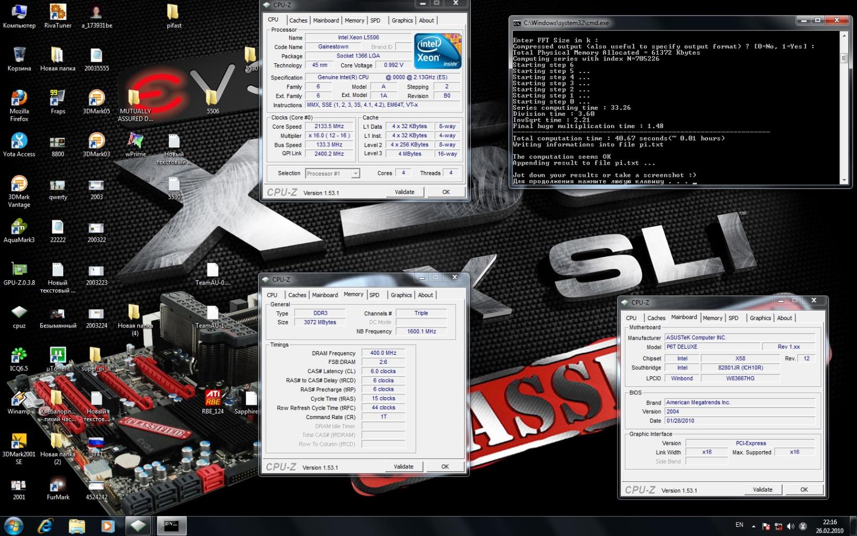Image resolution: width=857 pixels, height=536 pixels.
Task: Open About tab in Mainboard CPU-Z window
Action: point(785,318)
